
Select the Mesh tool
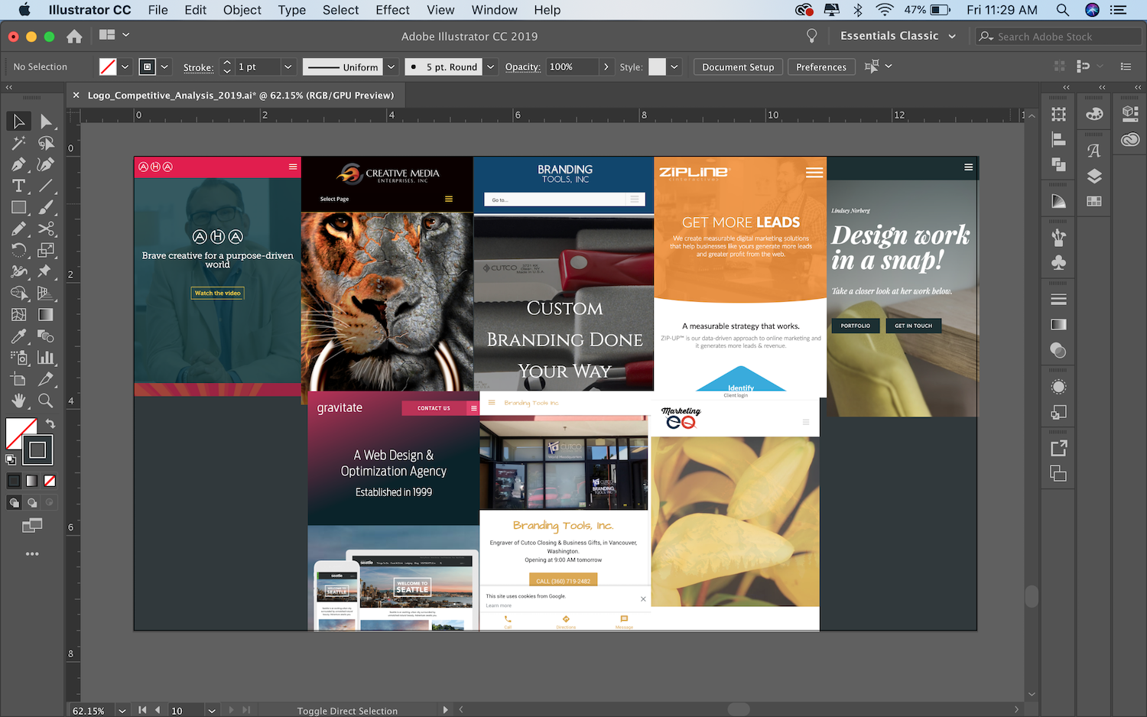[x=18, y=314]
